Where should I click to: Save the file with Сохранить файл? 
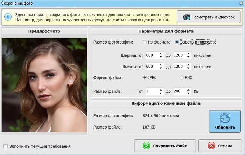point(165,146)
